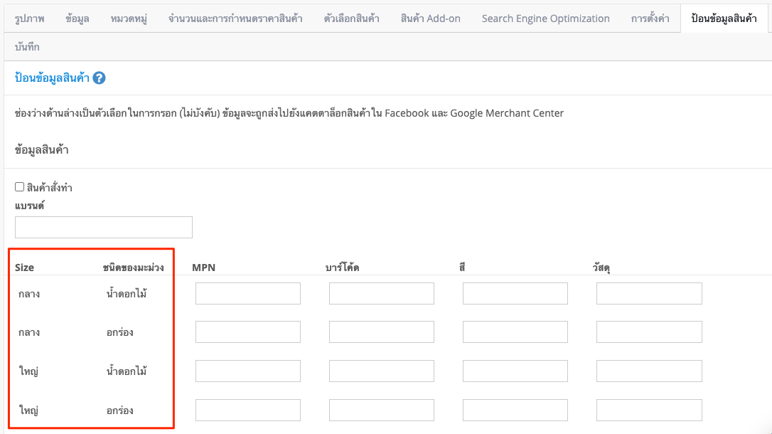
Task: Open the help icon beside ป้อนข้อมูลสินค้า
Action: click(99, 78)
